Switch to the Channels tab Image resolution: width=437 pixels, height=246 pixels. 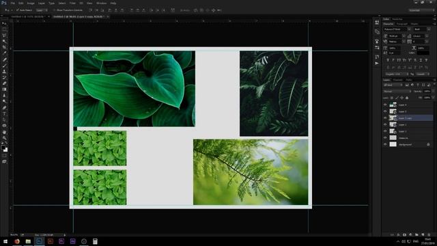[x=397, y=80]
